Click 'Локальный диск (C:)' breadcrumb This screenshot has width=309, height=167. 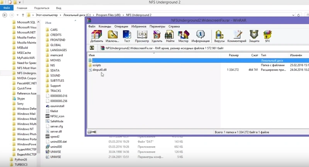[77, 15]
